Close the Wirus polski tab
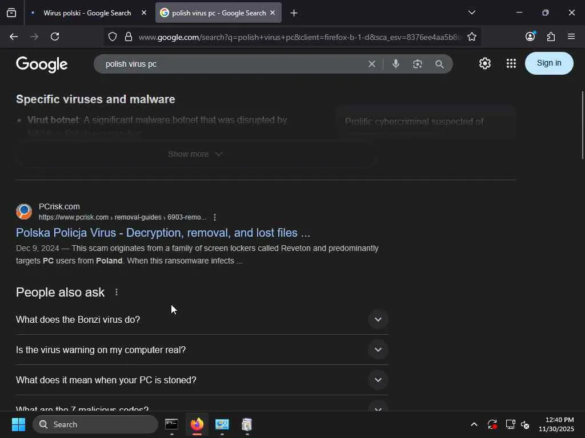The image size is (585, 438). 144,13
